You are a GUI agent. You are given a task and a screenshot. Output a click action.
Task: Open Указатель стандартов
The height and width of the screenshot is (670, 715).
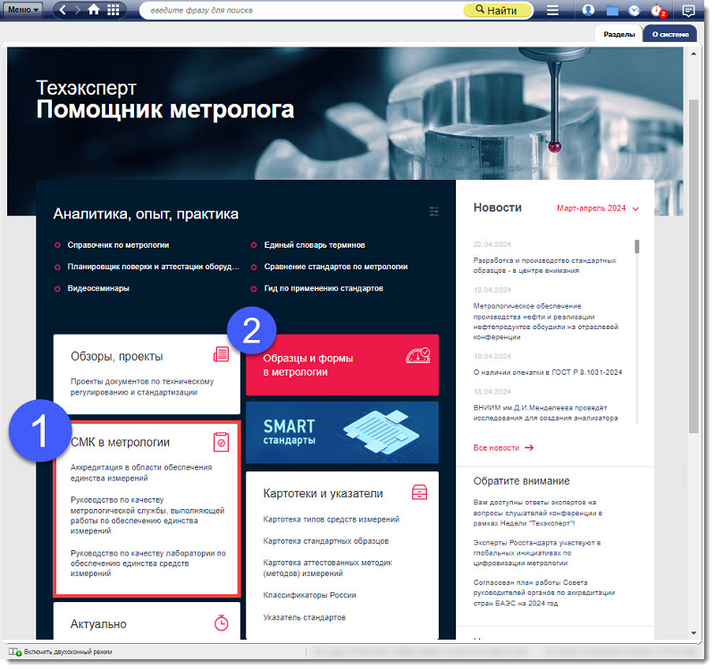(x=304, y=617)
